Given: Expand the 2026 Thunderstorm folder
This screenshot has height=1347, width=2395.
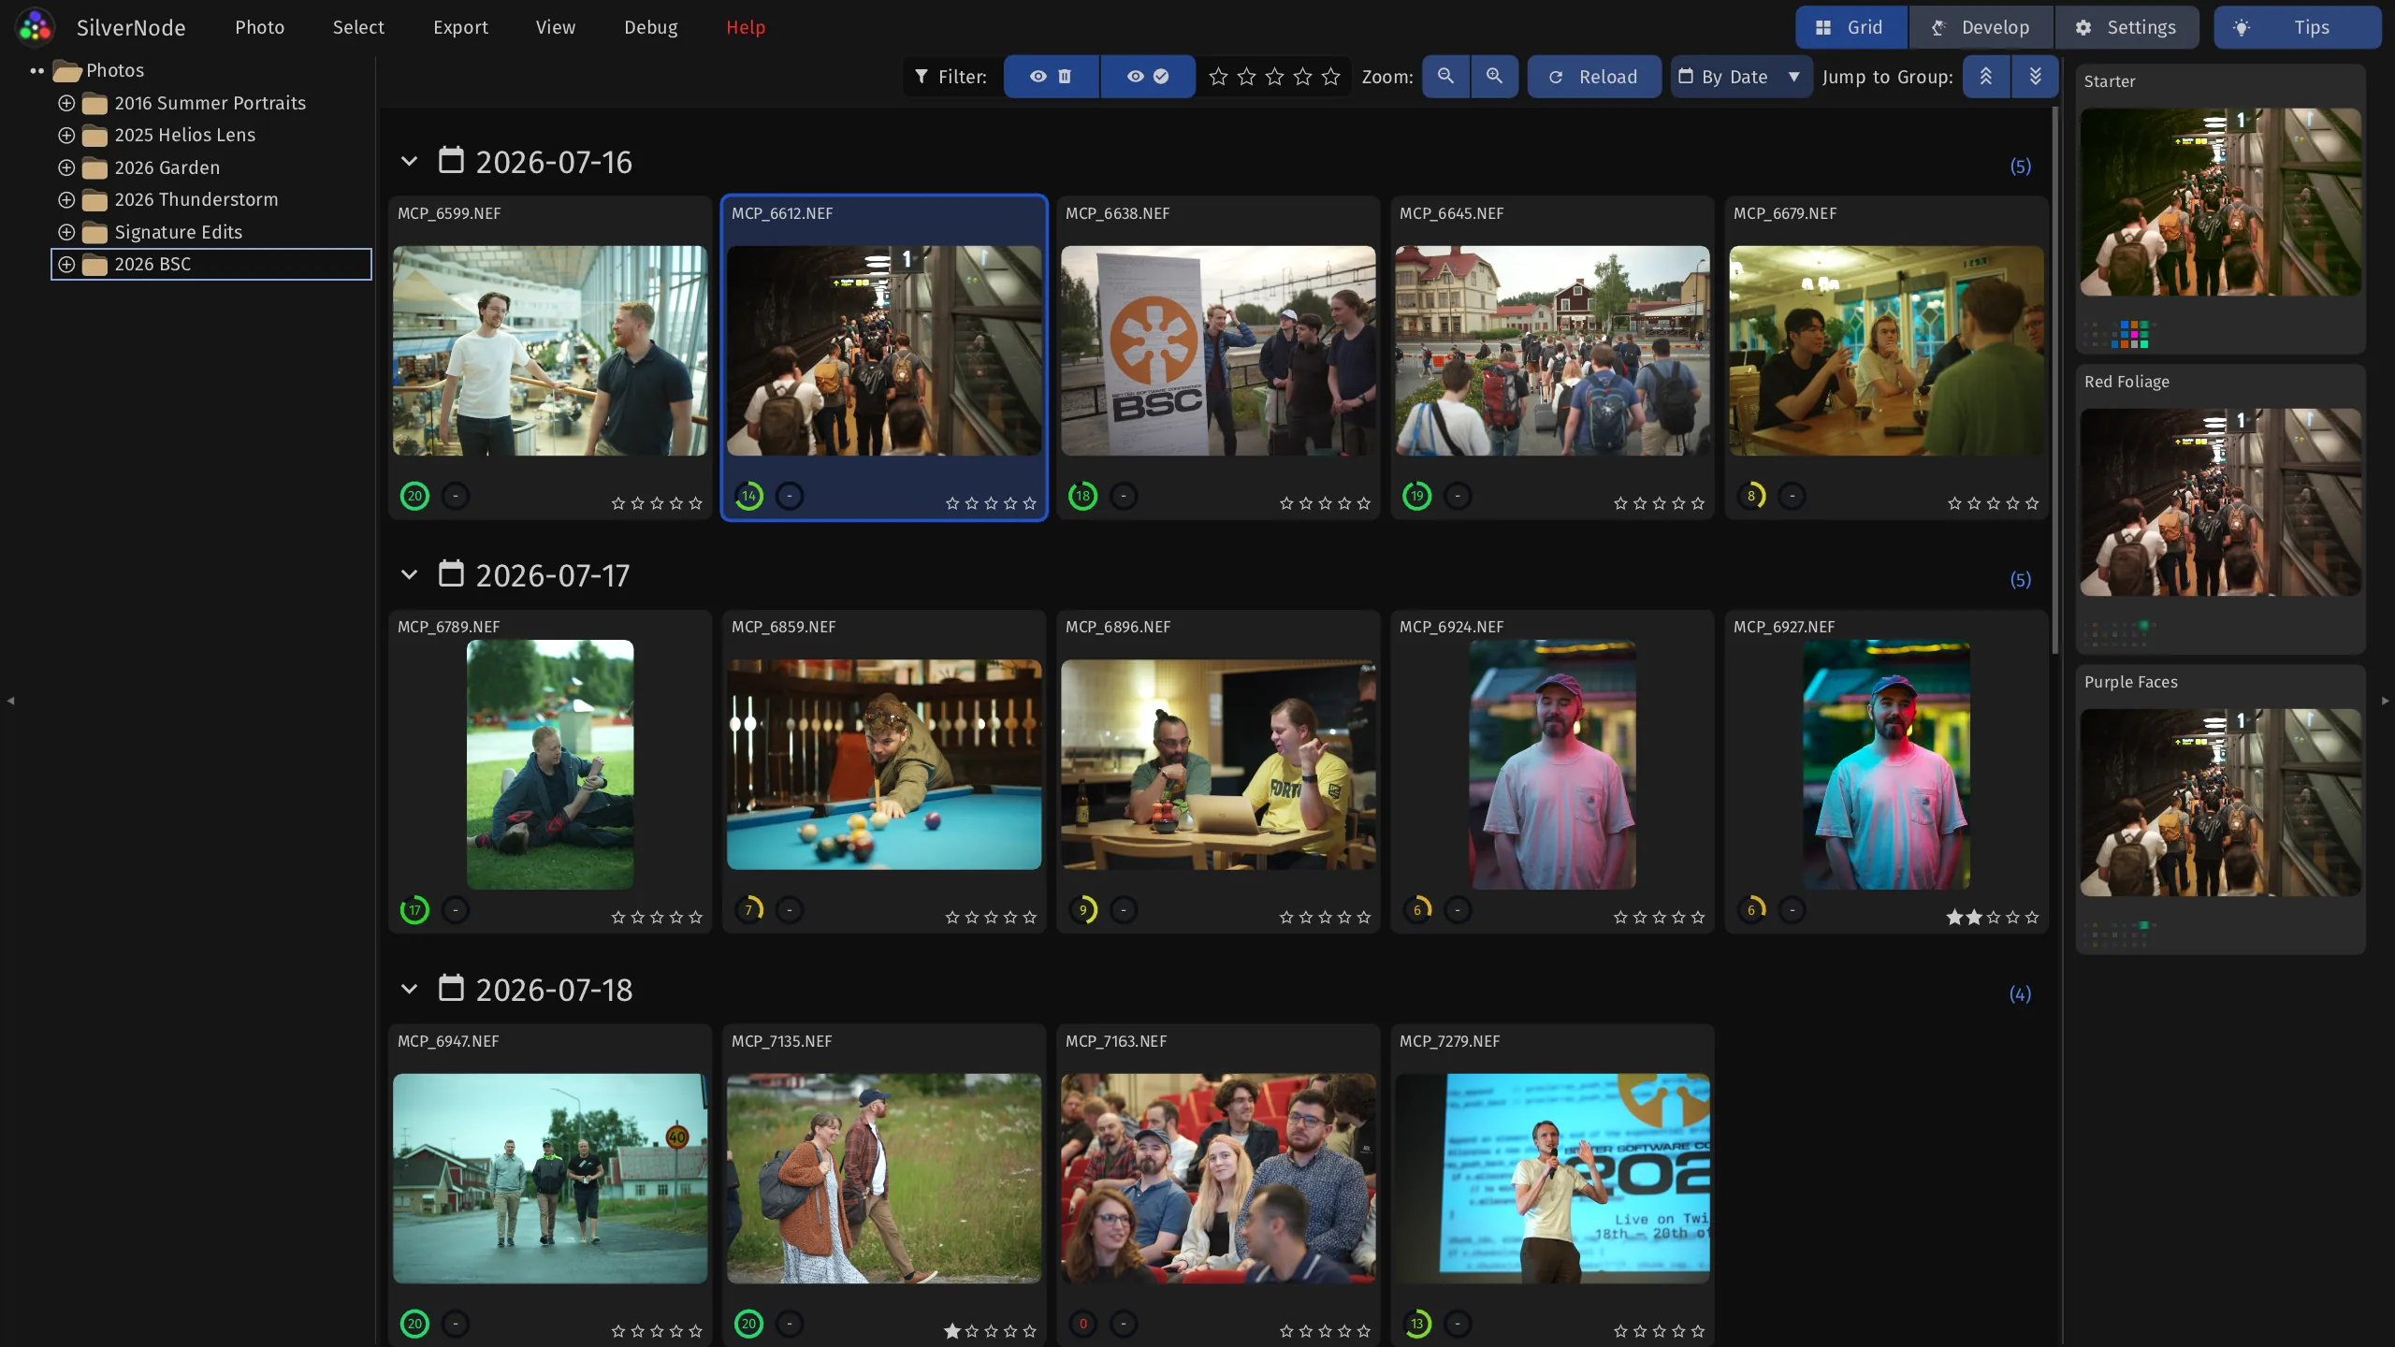Looking at the screenshot, I should [66, 199].
